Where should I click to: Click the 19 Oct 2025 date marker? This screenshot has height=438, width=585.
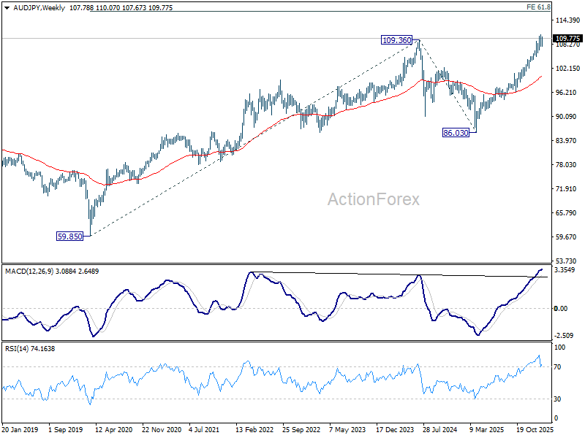point(535,429)
